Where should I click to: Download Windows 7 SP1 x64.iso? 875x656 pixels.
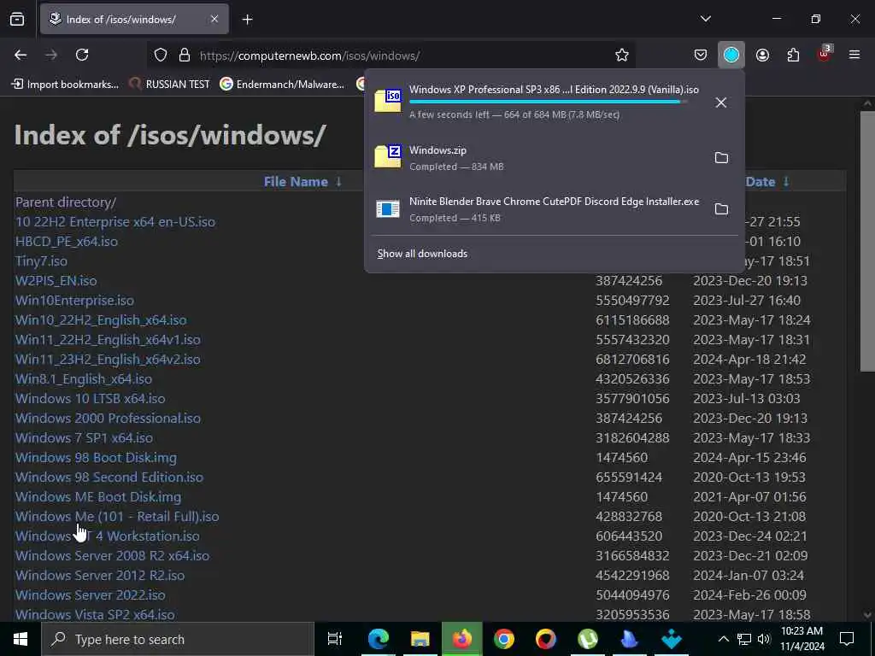click(85, 438)
